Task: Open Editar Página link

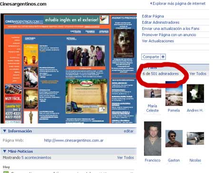Action: pyautogui.click(x=153, y=16)
